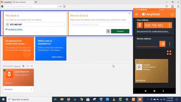Click the connect arrow in top address bar

coord(60,6)
